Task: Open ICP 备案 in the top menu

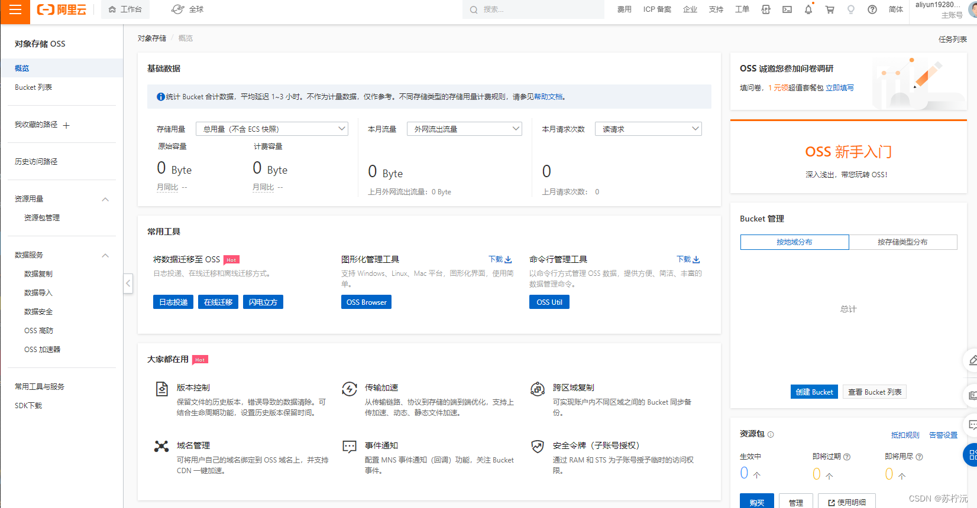Action: pos(657,9)
